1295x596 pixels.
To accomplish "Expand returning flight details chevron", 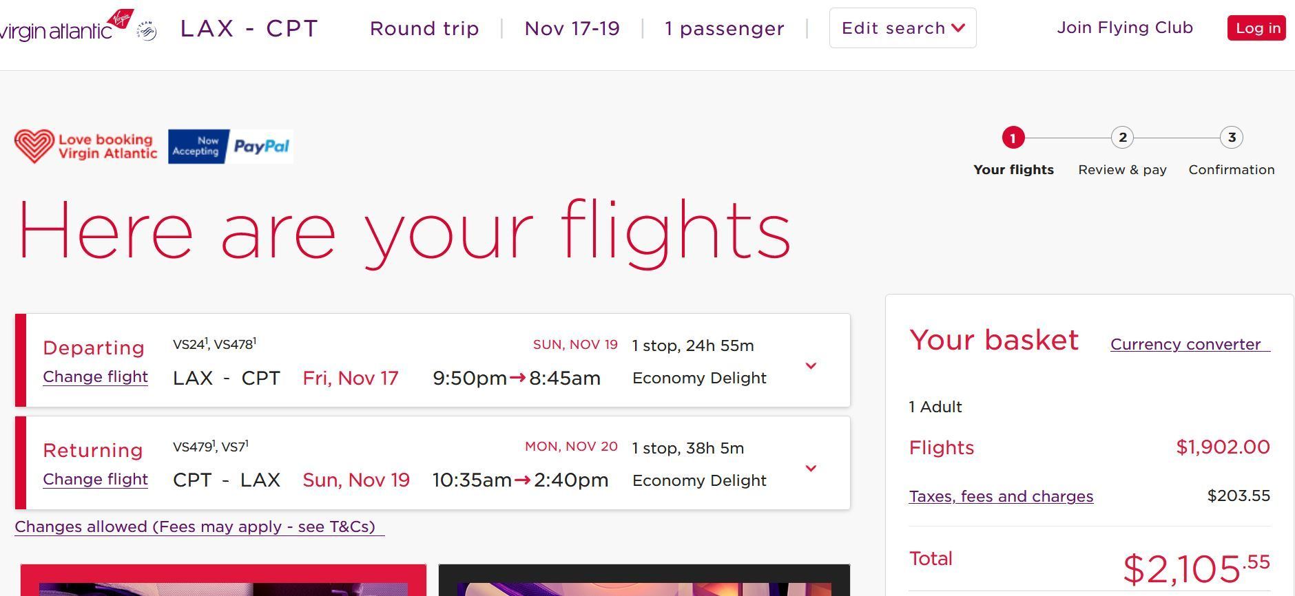I will 811,468.
